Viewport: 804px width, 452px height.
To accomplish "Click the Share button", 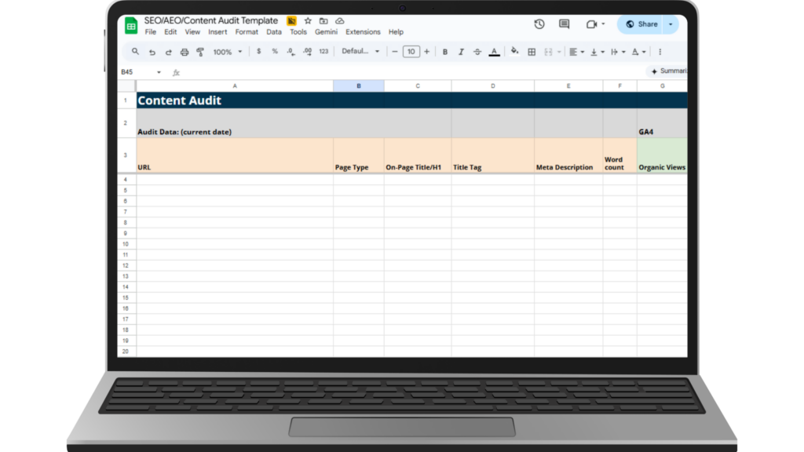I will click(641, 24).
